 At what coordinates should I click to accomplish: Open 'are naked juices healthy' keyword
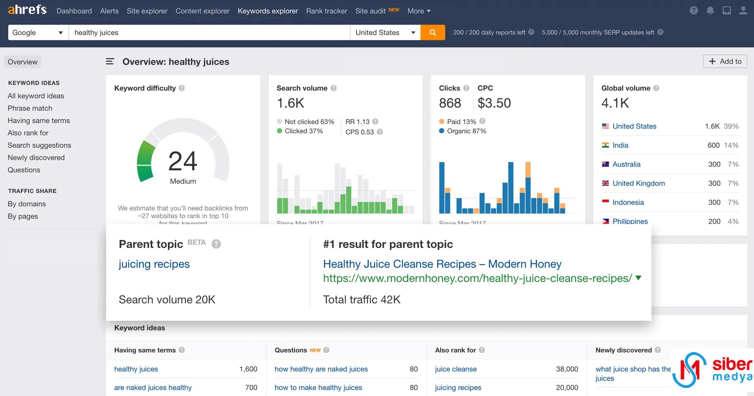(153, 388)
